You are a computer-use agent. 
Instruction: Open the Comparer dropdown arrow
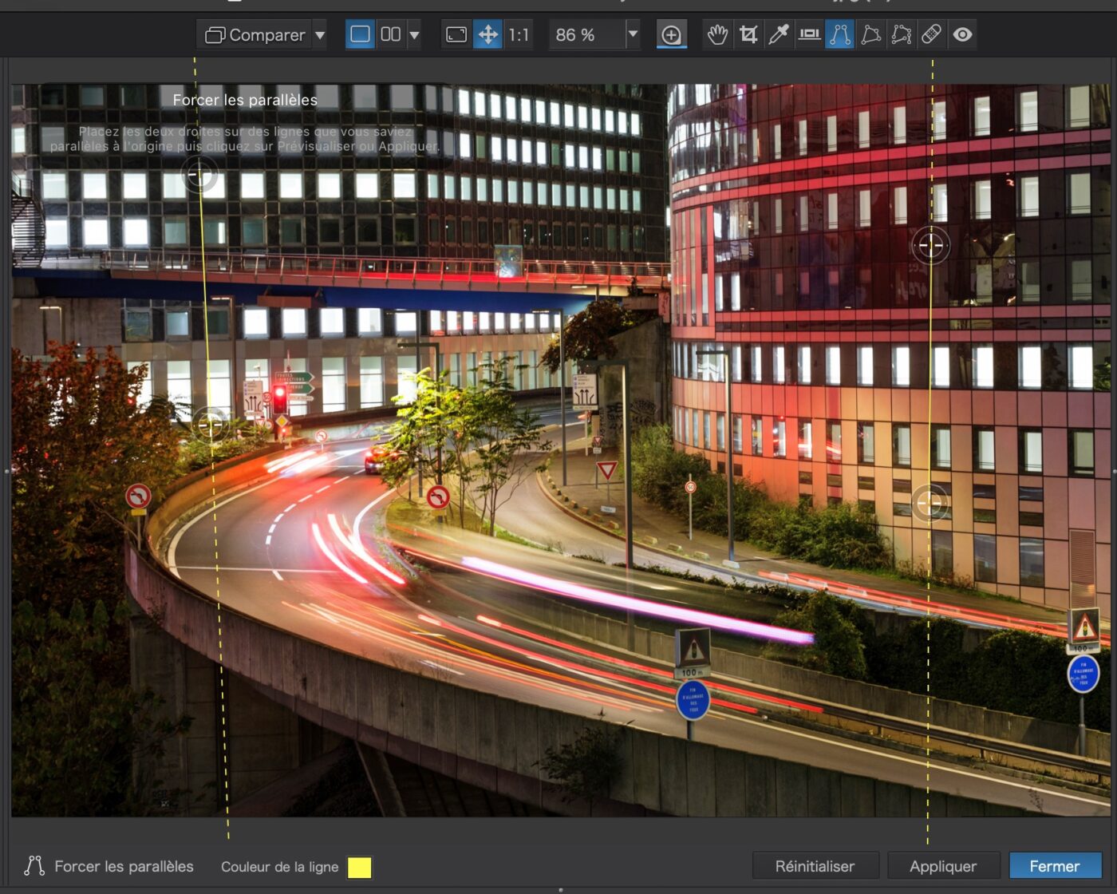coord(320,35)
